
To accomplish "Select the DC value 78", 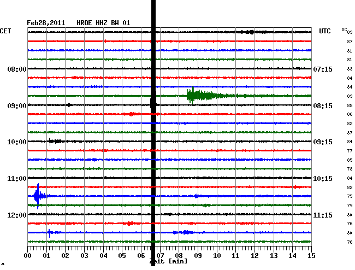I will tap(350, 169).
